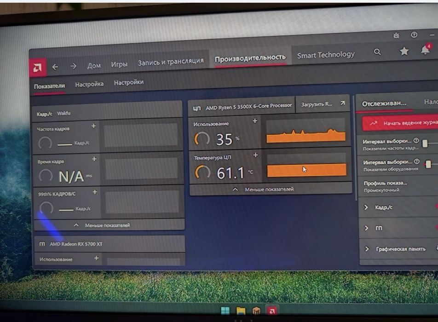Click the metrics panel vertical scrollbar
The height and width of the screenshot is (322, 438).
coord(355,148)
